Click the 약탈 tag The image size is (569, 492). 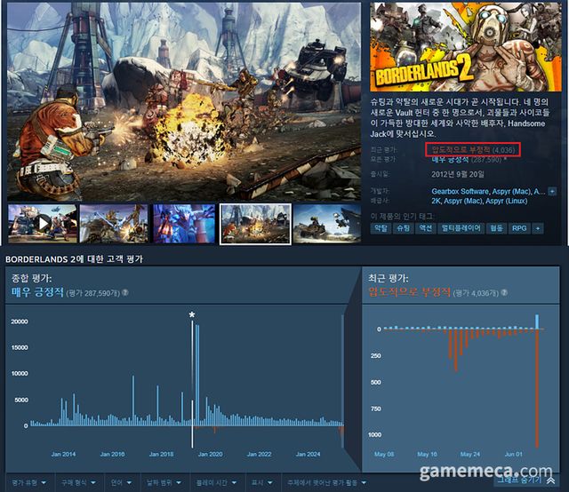(x=381, y=228)
